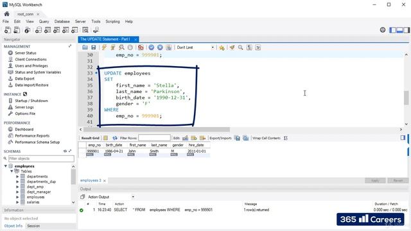Toggle Wrap Cell Content

click(286, 138)
